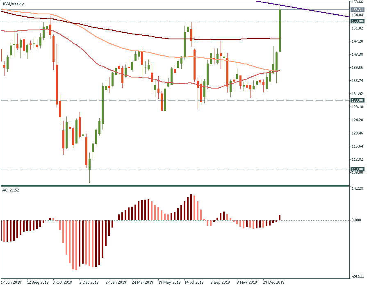369x287 pixels.
Task: Click the 147.20 price axis label
Action: [358, 41]
